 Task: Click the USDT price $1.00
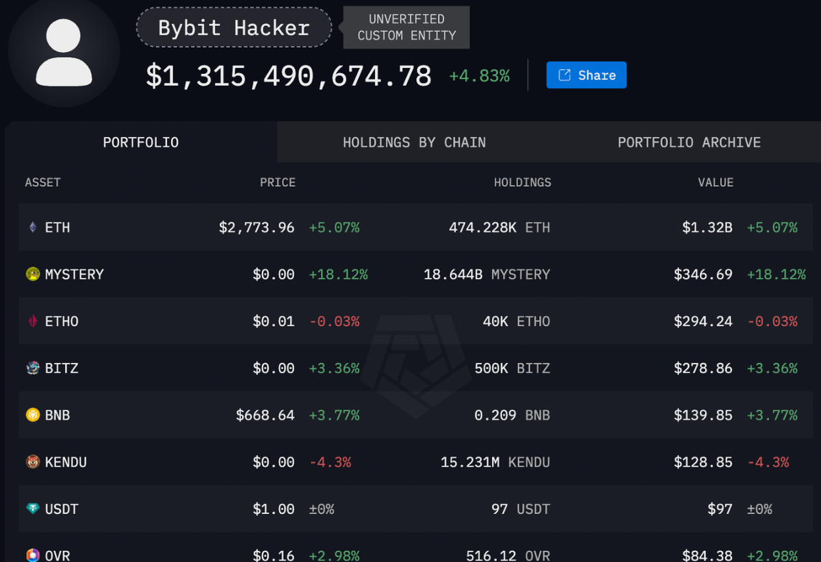(274, 509)
